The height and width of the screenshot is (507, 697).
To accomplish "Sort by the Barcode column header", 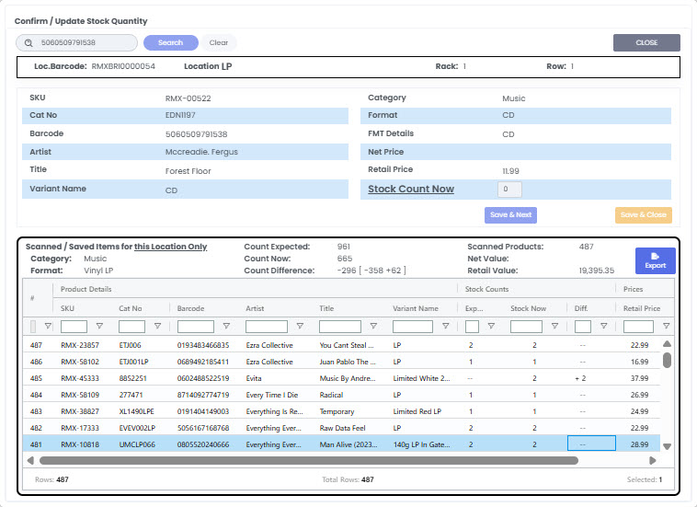I will click(190, 308).
